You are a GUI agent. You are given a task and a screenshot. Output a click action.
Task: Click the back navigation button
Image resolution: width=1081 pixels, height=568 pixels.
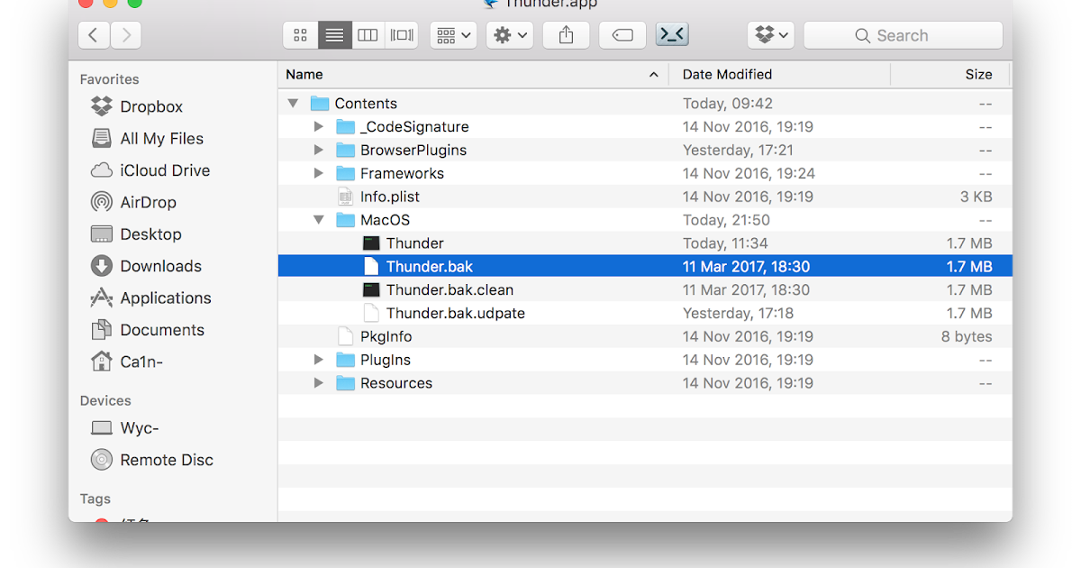pos(93,35)
